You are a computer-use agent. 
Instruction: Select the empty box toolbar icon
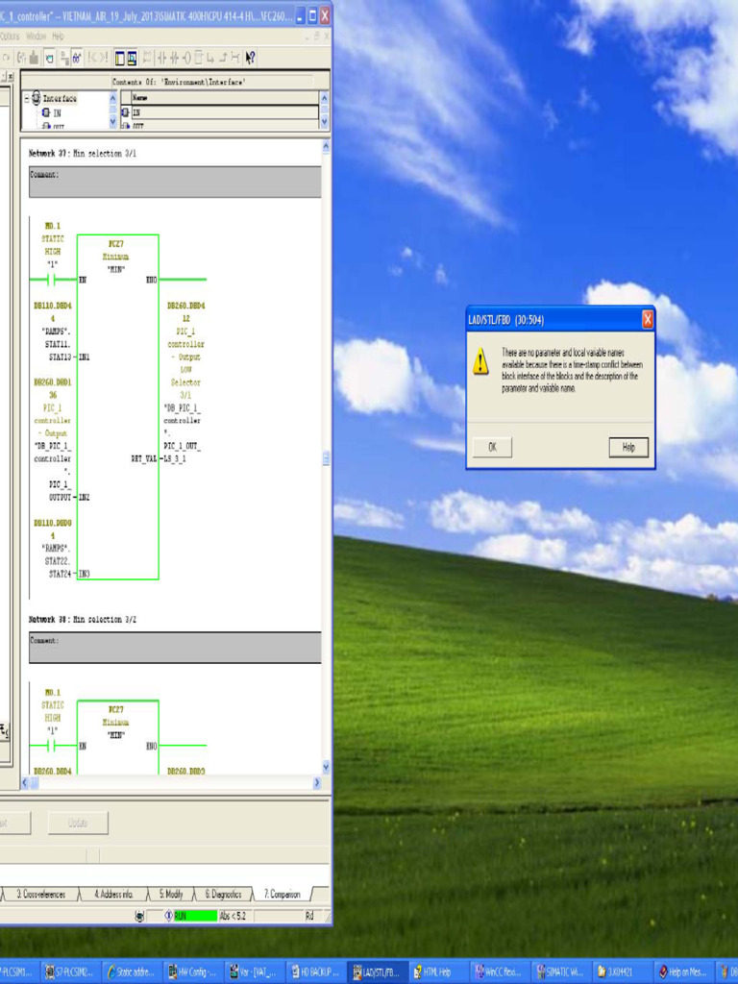tap(198, 58)
